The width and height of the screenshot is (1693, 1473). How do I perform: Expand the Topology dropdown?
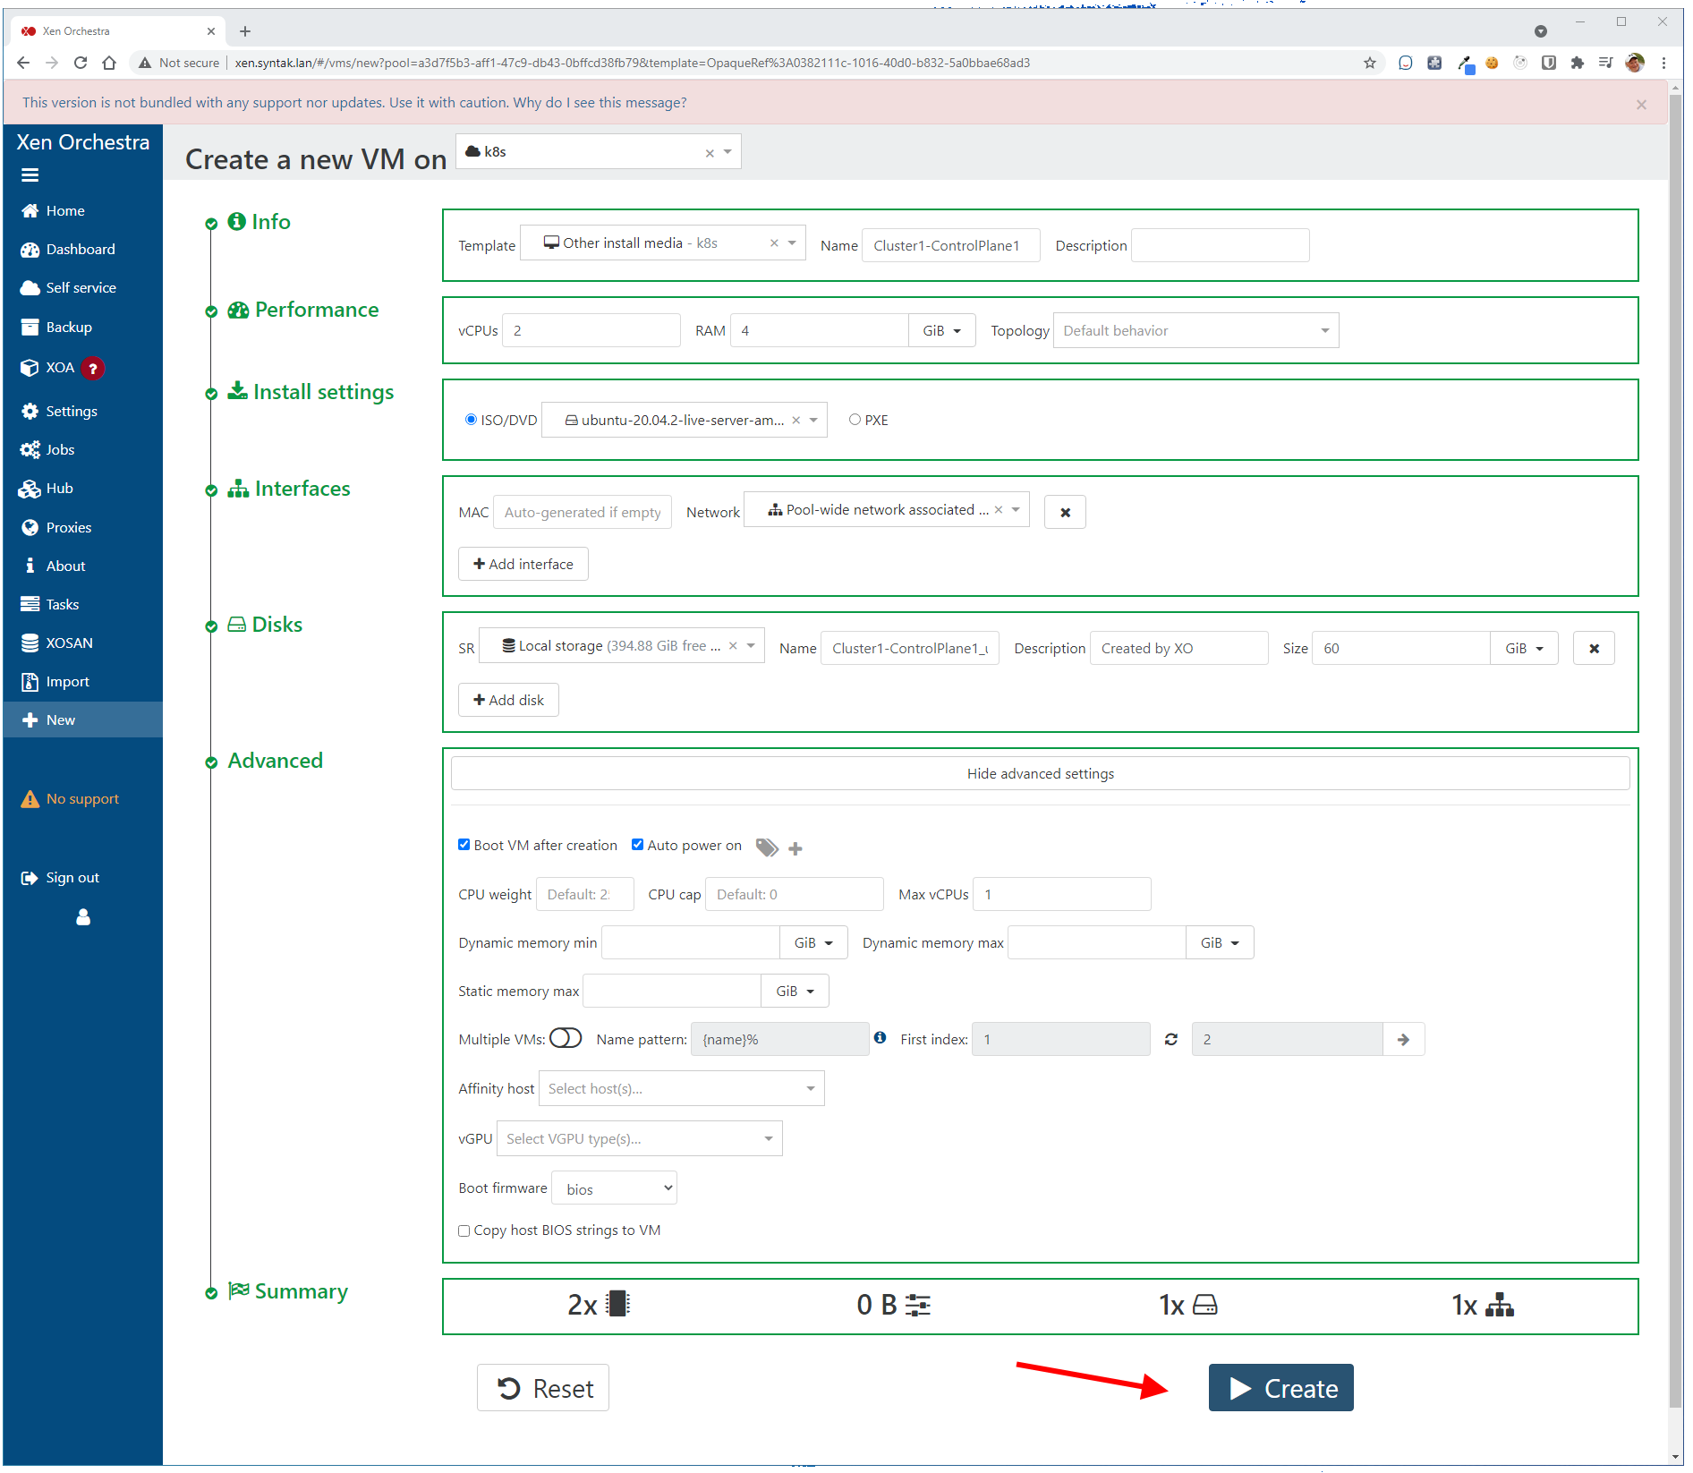coord(1195,331)
